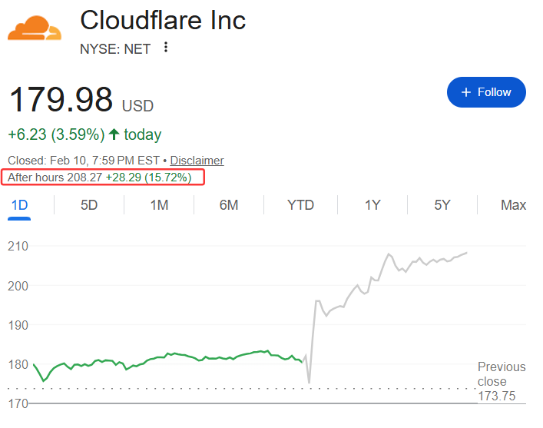The width and height of the screenshot is (543, 428).
Task: Click the Previous close 173.75 label
Action: point(502,381)
